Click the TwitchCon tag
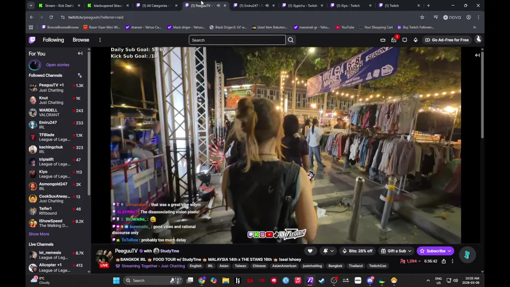This screenshot has height=287, width=510. tap(377, 266)
